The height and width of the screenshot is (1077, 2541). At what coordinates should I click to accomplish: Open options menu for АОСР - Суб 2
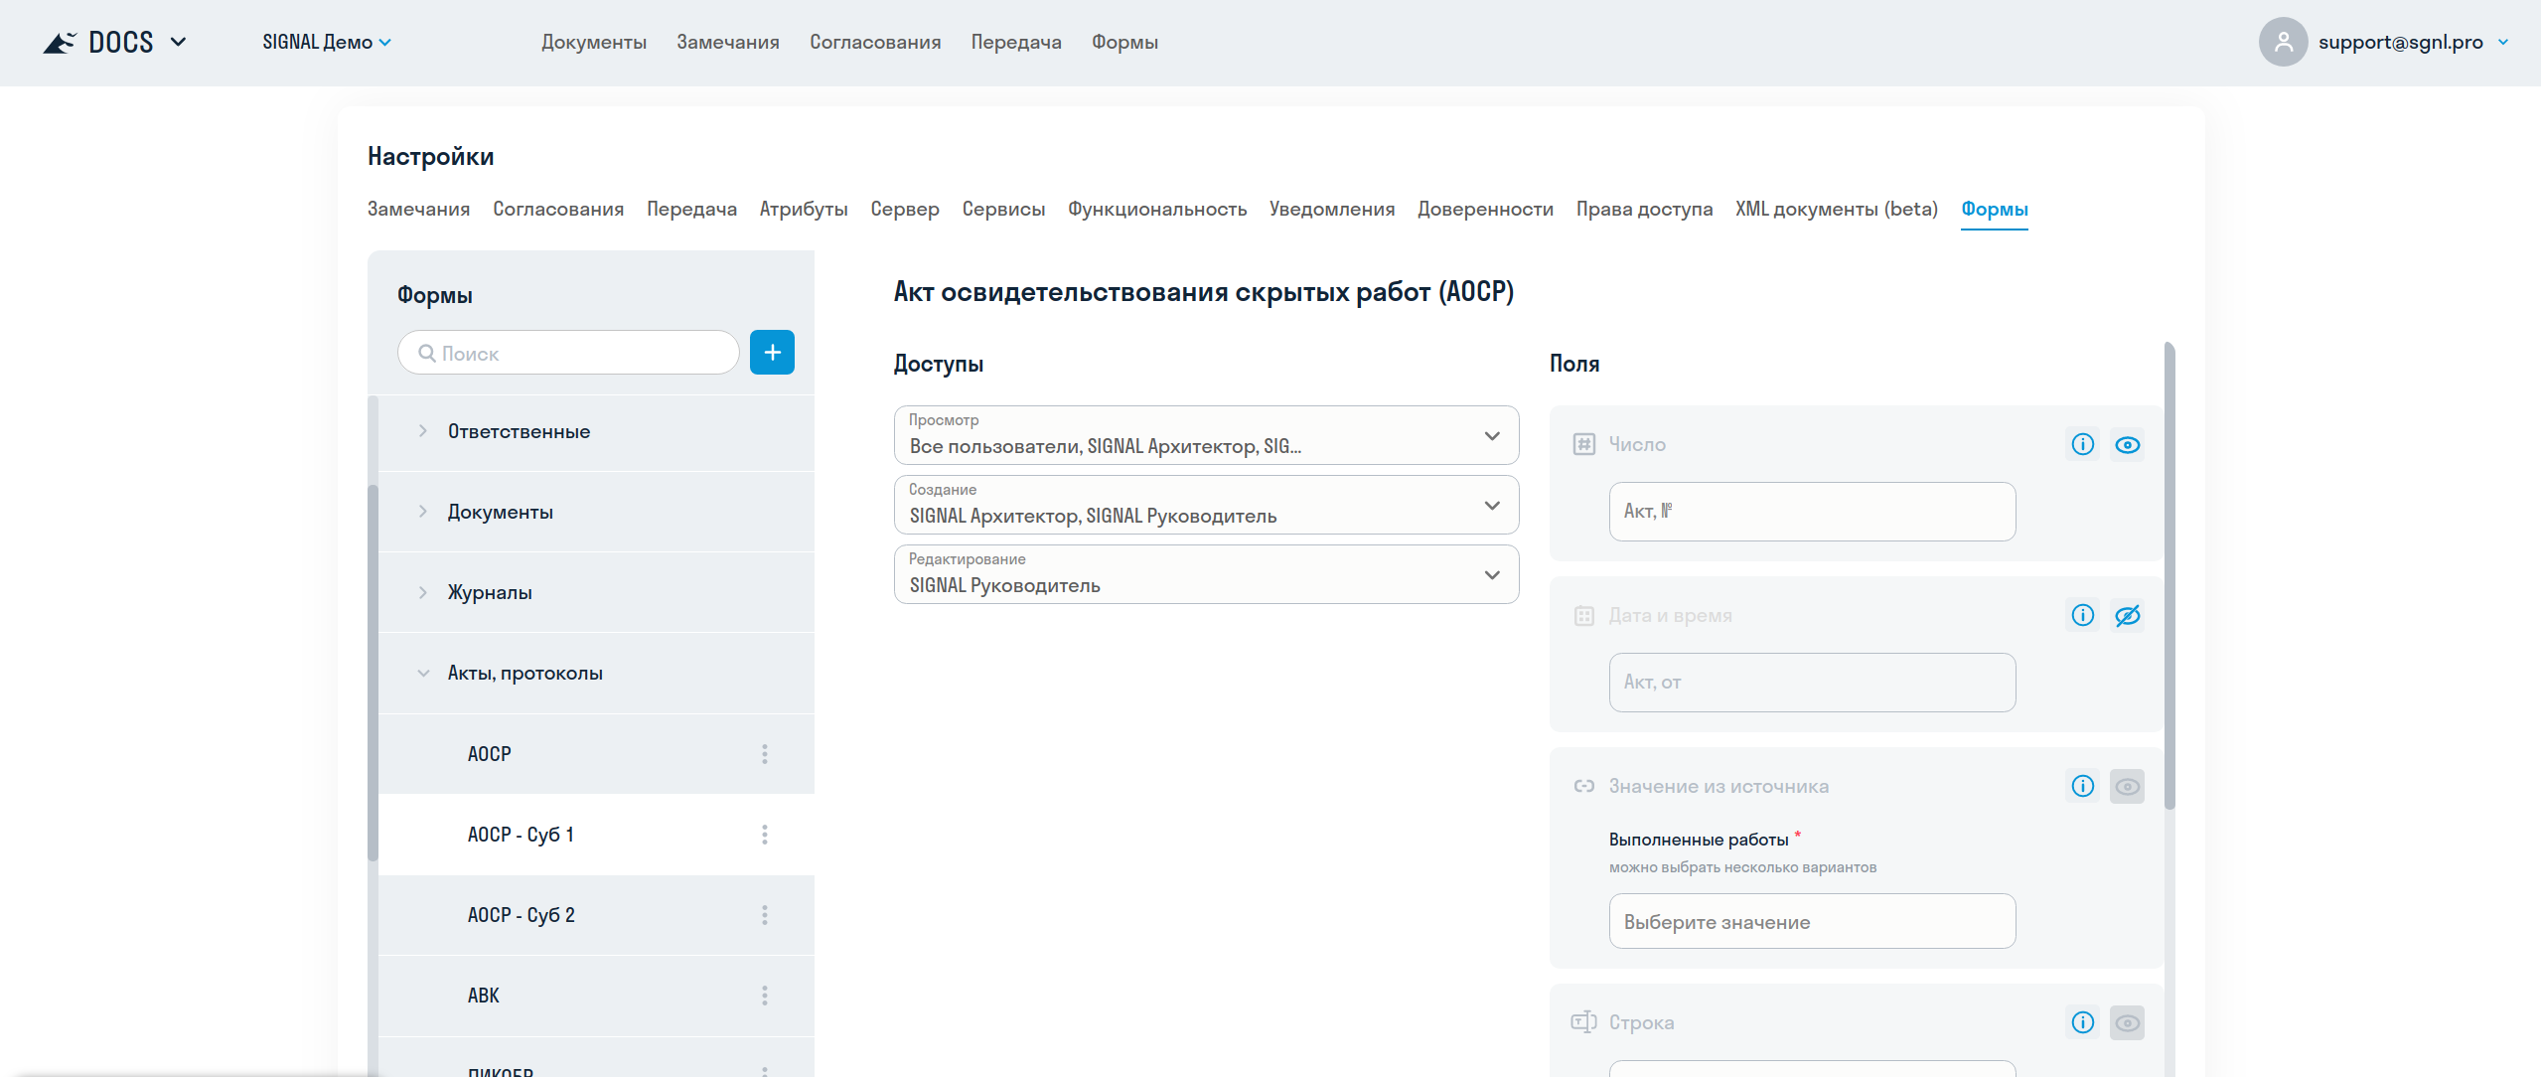click(765, 915)
